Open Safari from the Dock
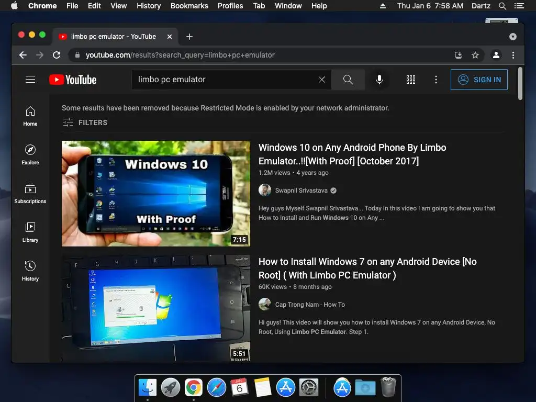The width and height of the screenshot is (536, 402). [216, 388]
